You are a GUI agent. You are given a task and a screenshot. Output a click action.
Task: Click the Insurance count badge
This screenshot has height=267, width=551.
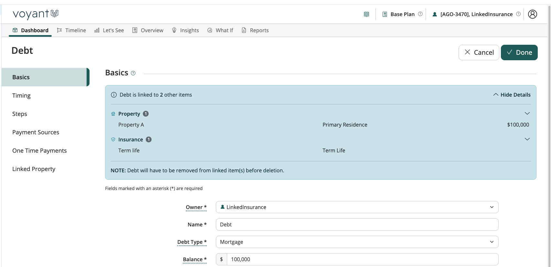pyautogui.click(x=149, y=139)
